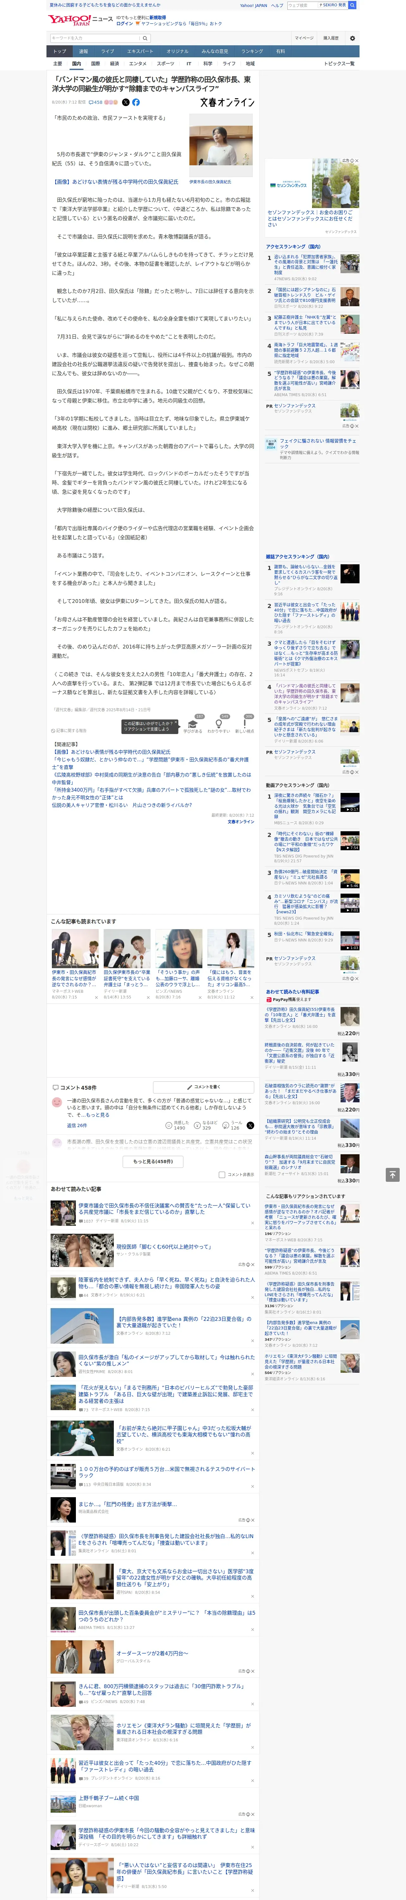Click the わかりやすい lightbulb reaction icon

tap(219, 724)
